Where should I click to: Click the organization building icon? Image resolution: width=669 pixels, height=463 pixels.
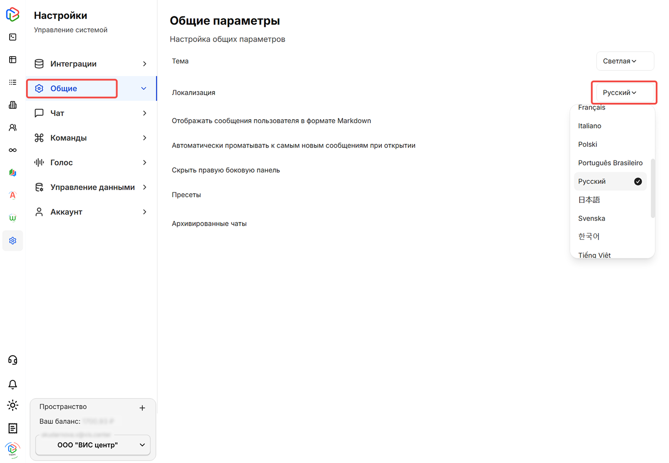(x=12, y=105)
